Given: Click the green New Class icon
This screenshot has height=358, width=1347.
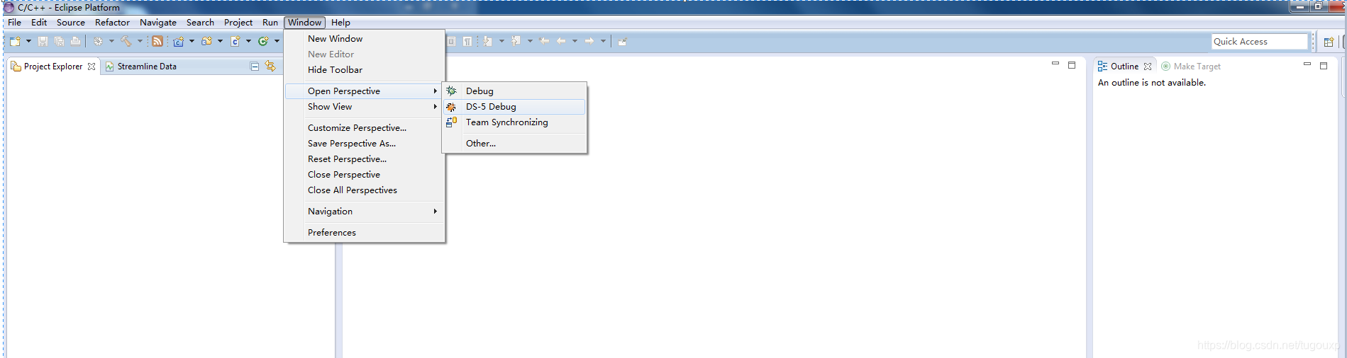Looking at the screenshot, I should coord(263,41).
